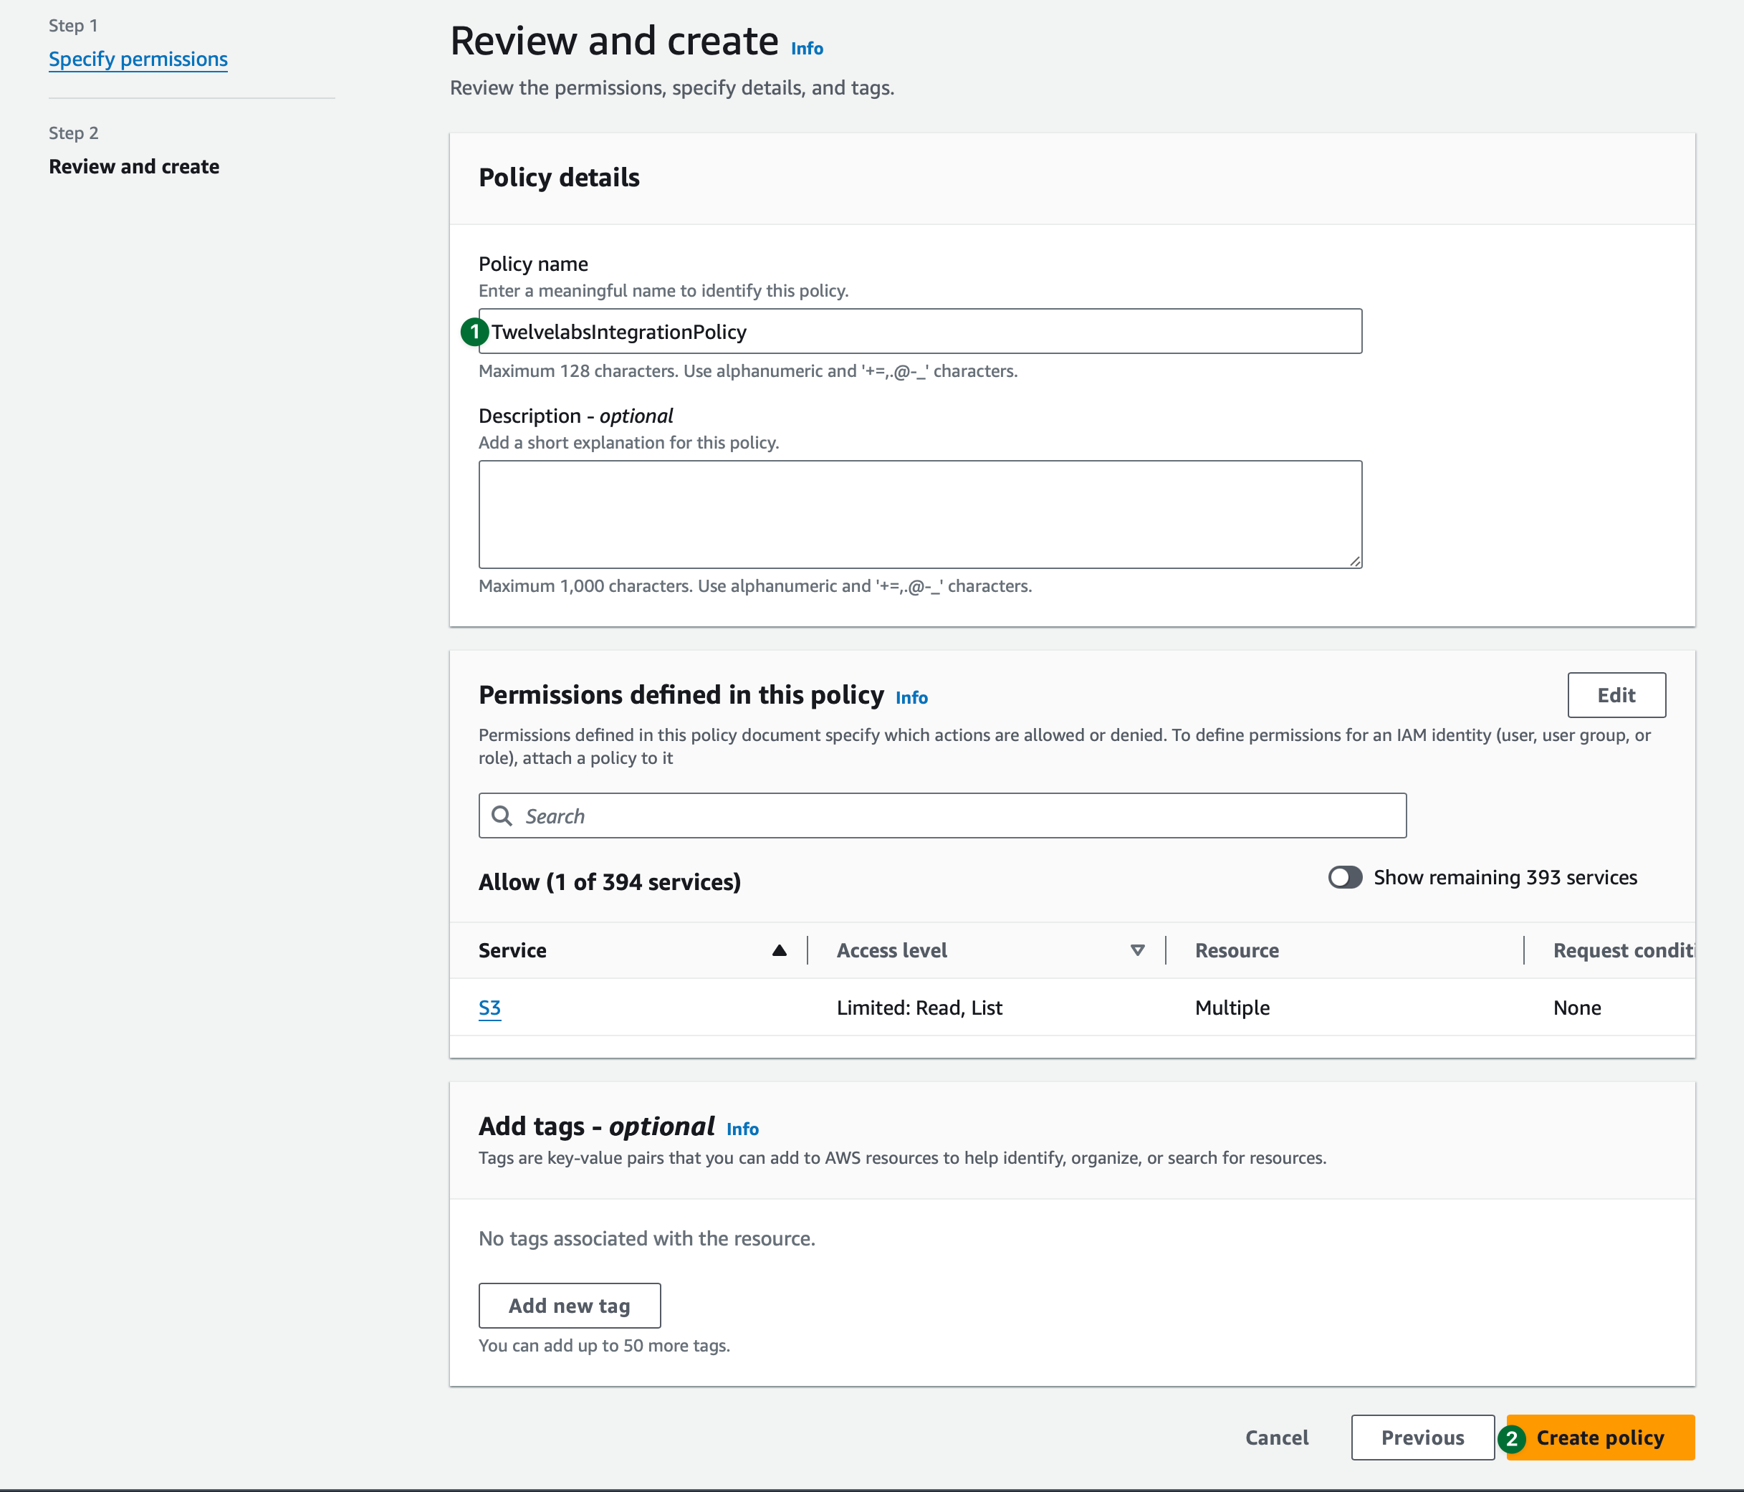The width and height of the screenshot is (1744, 1492).
Task: Toggle Show remaining 393 services
Action: (x=1345, y=877)
